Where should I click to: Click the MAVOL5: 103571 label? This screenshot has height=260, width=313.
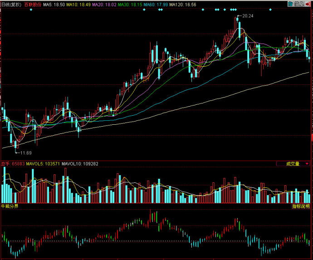tap(43, 164)
